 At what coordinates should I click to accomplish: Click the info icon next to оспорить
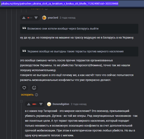pos(36,95)
